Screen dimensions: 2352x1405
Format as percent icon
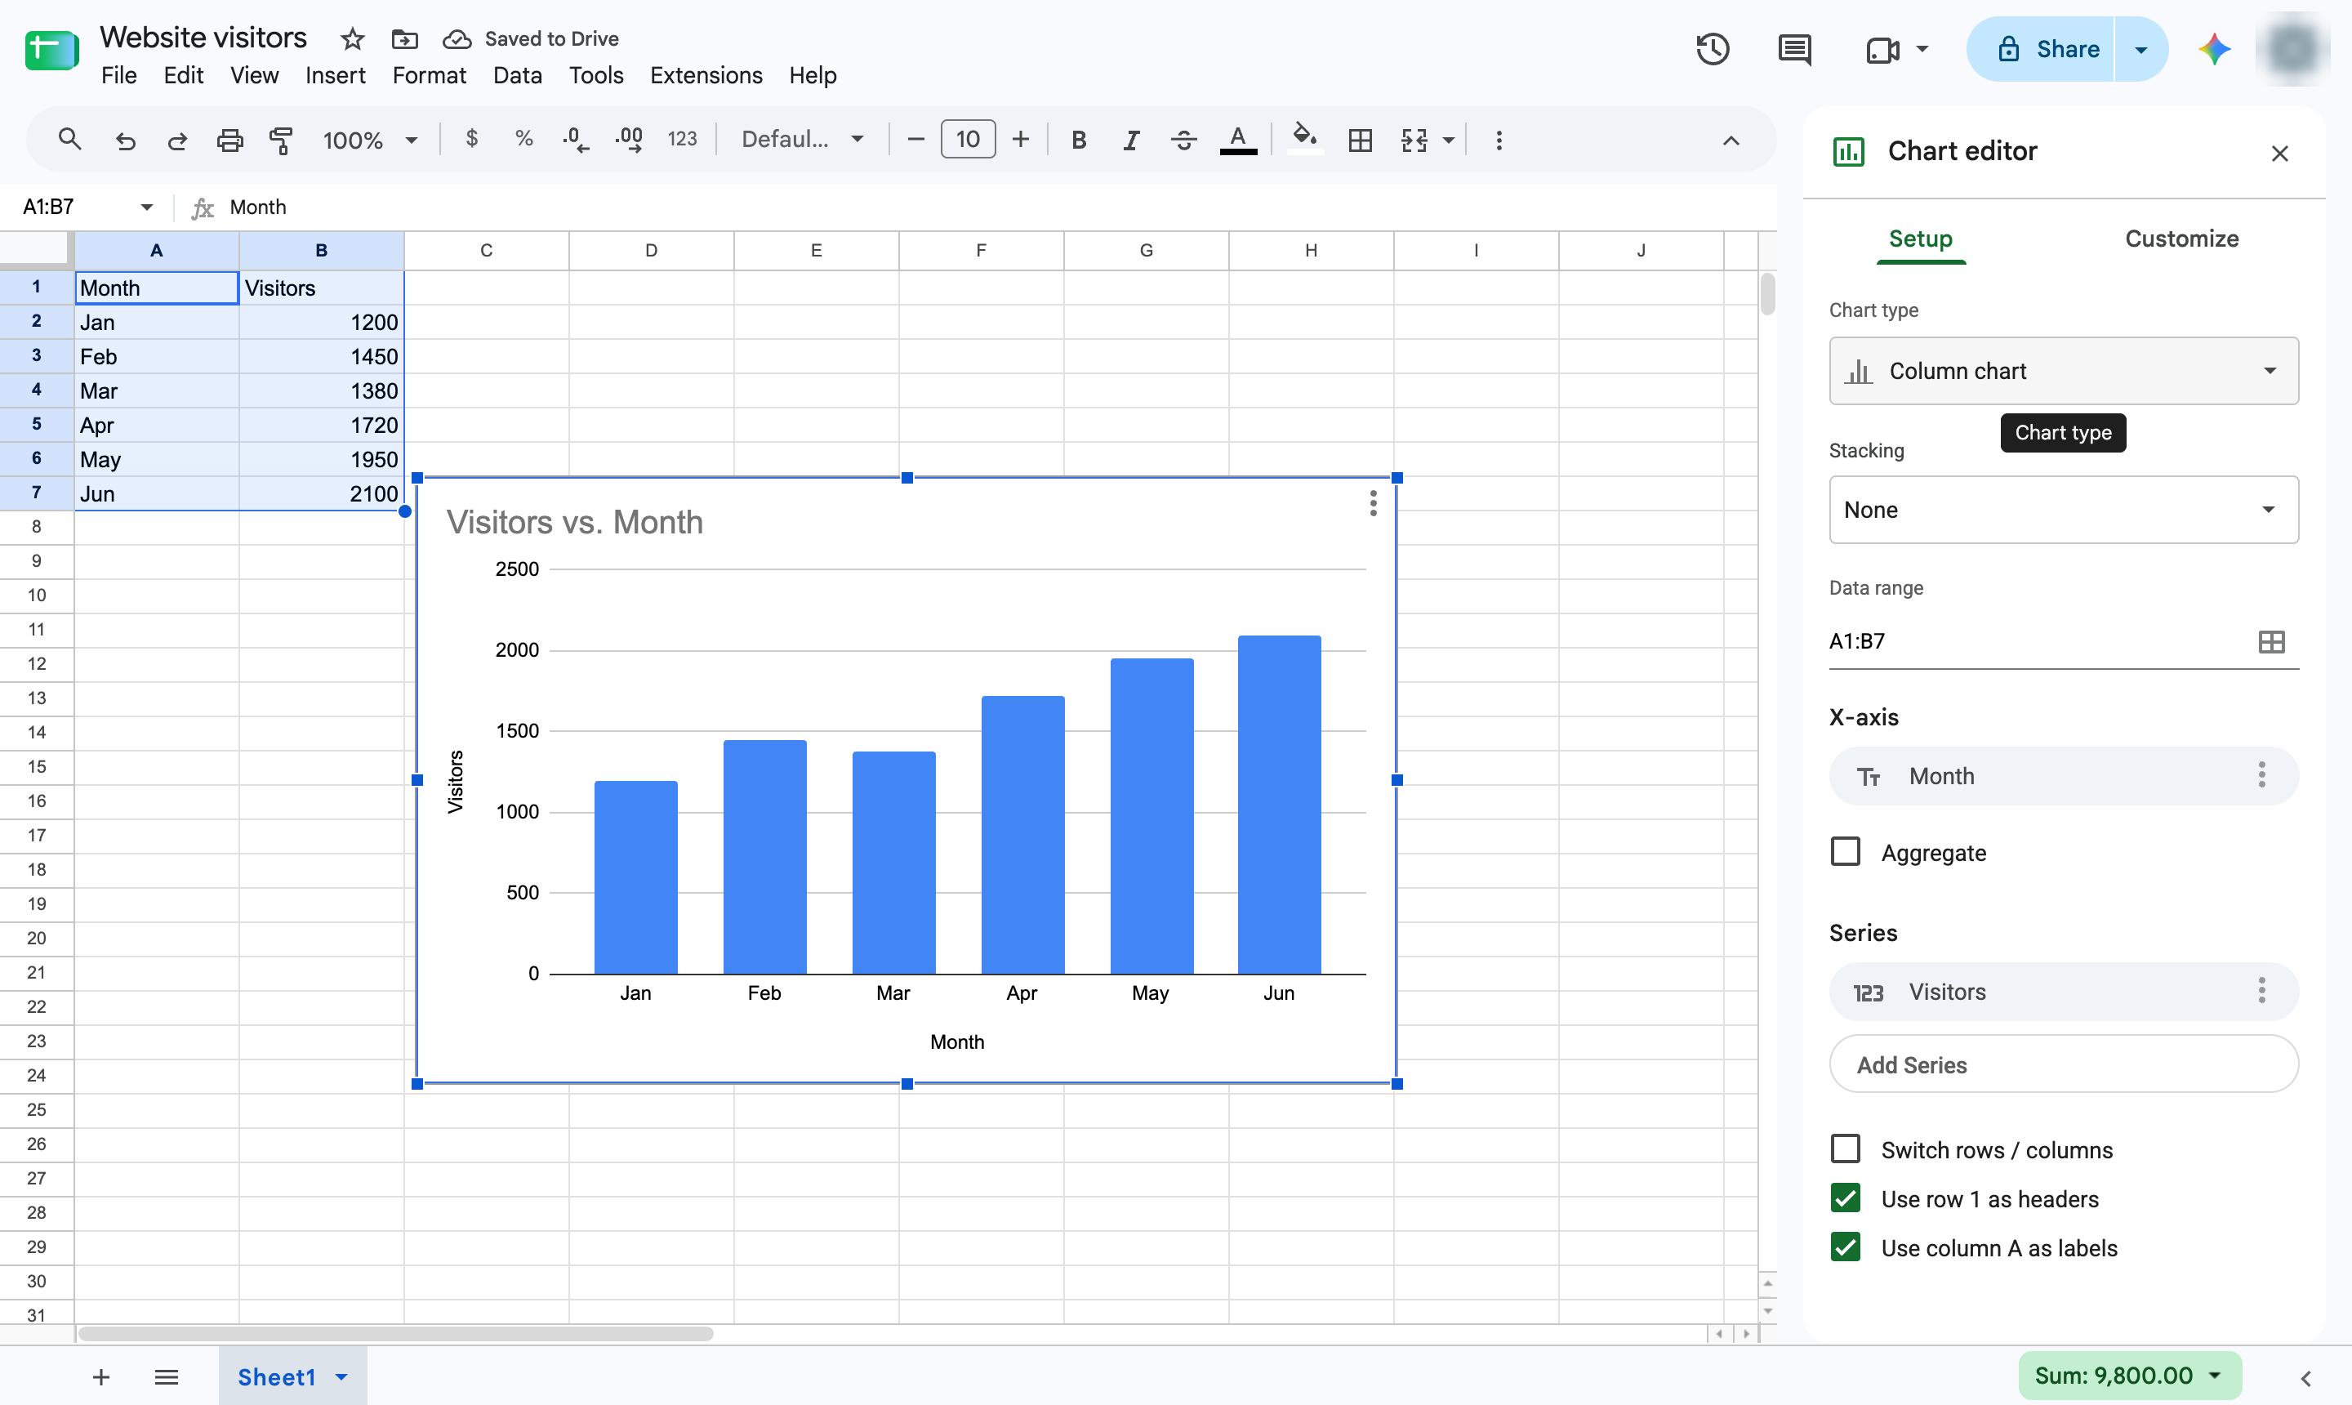(523, 139)
